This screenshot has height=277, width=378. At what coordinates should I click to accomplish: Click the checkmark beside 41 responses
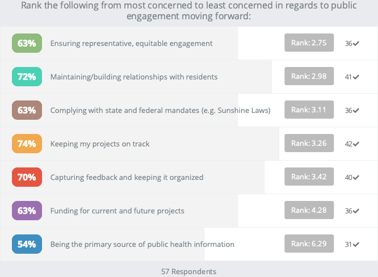coord(356,77)
